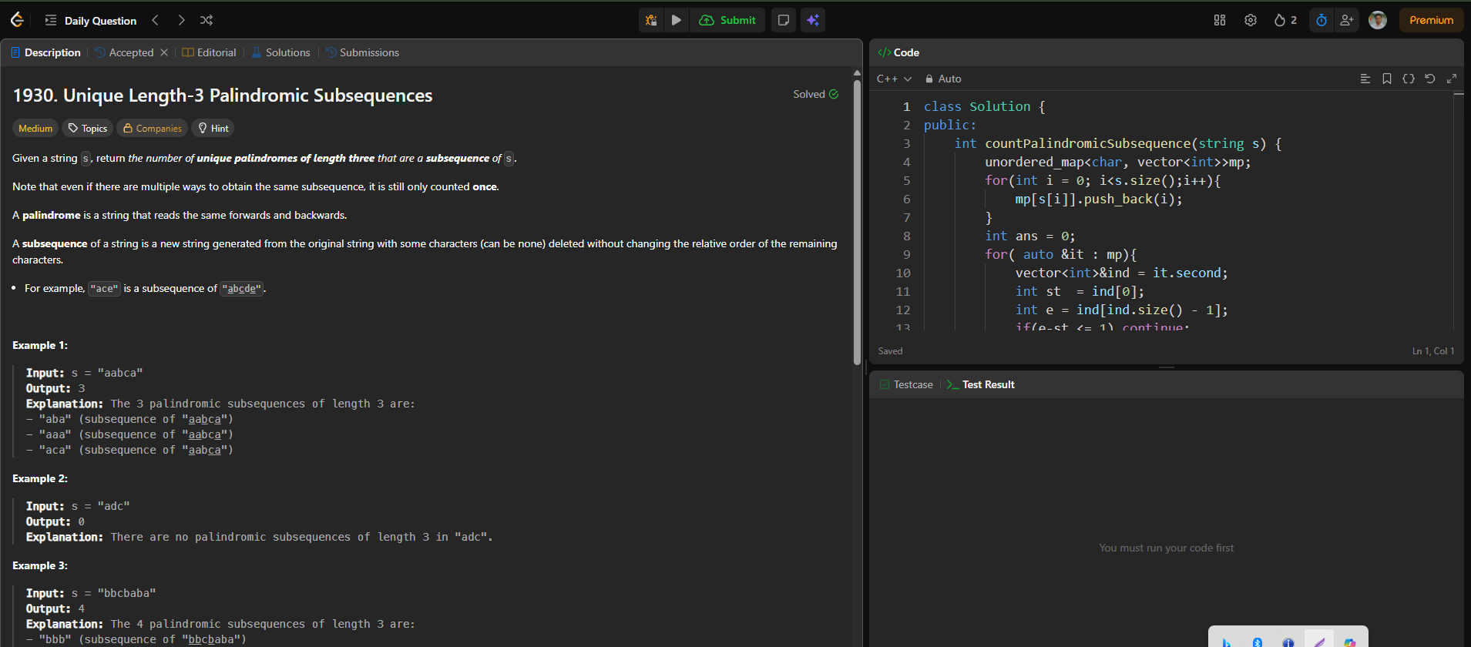Open the debugger tool

pyautogui.click(x=651, y=20)
